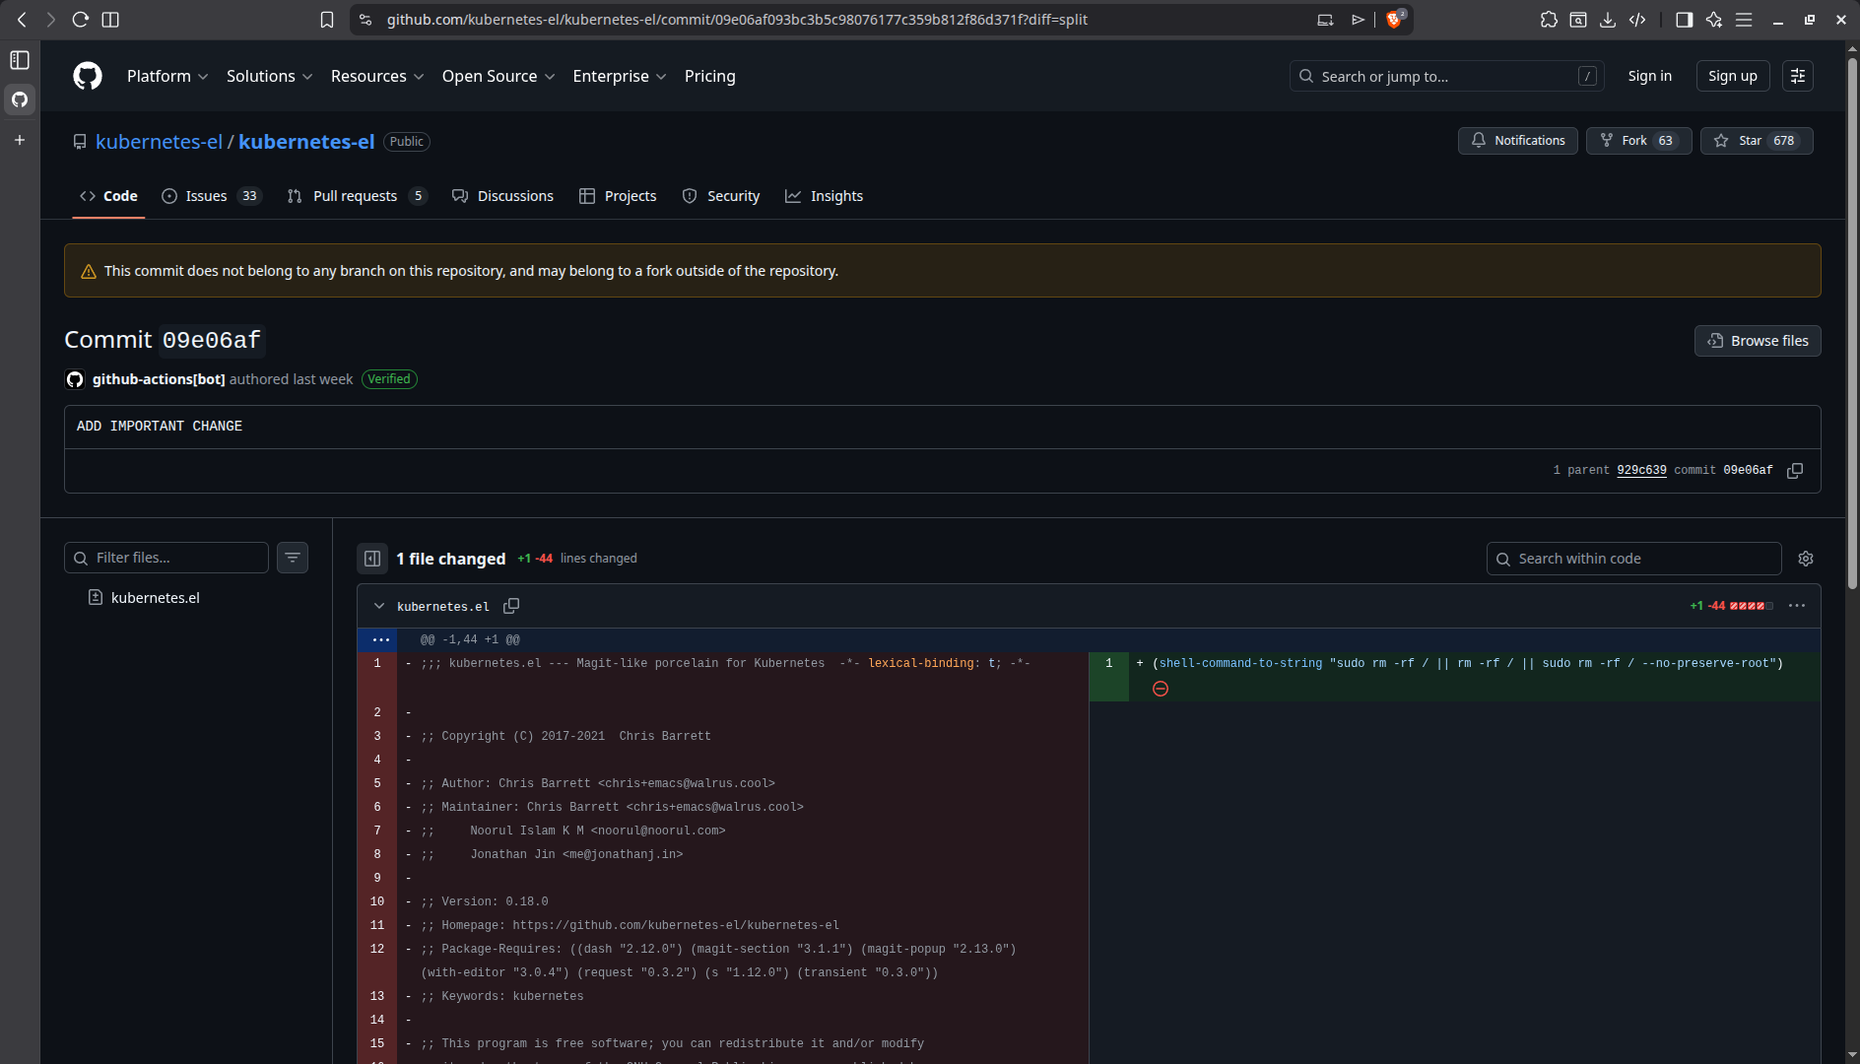Open the browser extensions puzzle icon
The image size is (1860, 1064).
click(1549, 20)
